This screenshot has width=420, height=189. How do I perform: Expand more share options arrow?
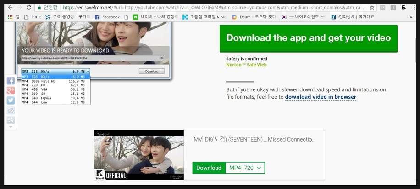coord(11,127)
